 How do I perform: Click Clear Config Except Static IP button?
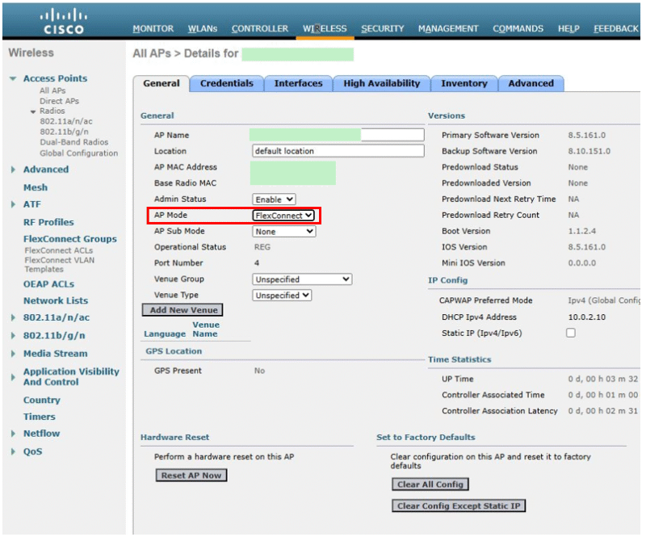point(459,506)
